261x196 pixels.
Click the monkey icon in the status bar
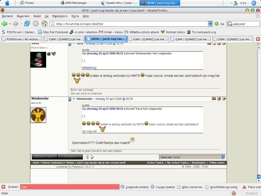234,193
